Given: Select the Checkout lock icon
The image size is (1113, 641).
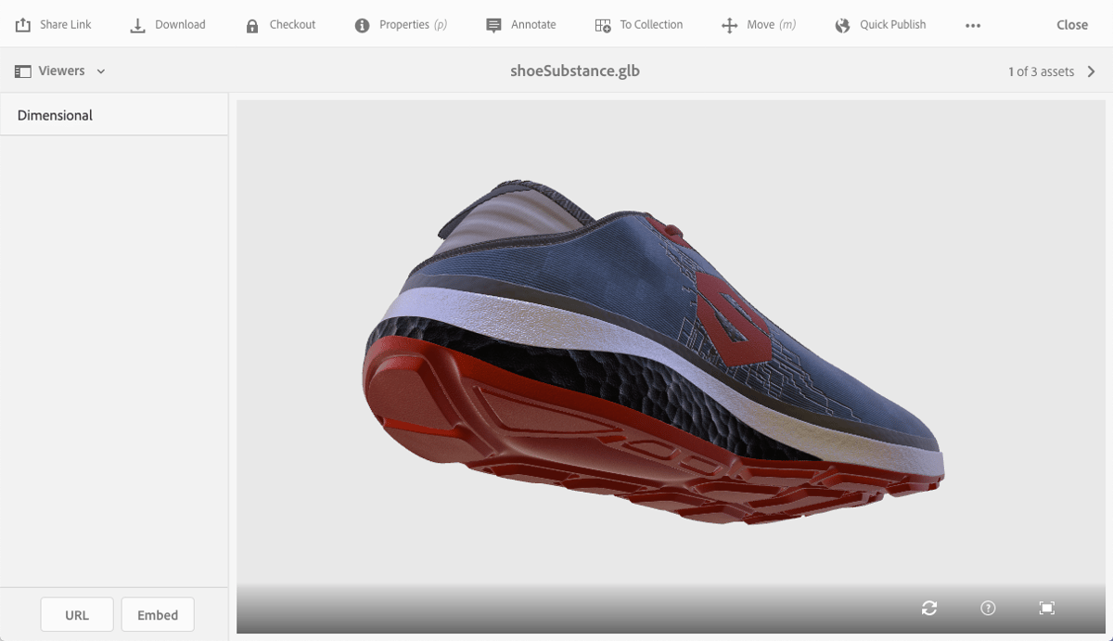Looking at the screenshot, I should click(x=252, y=24).
